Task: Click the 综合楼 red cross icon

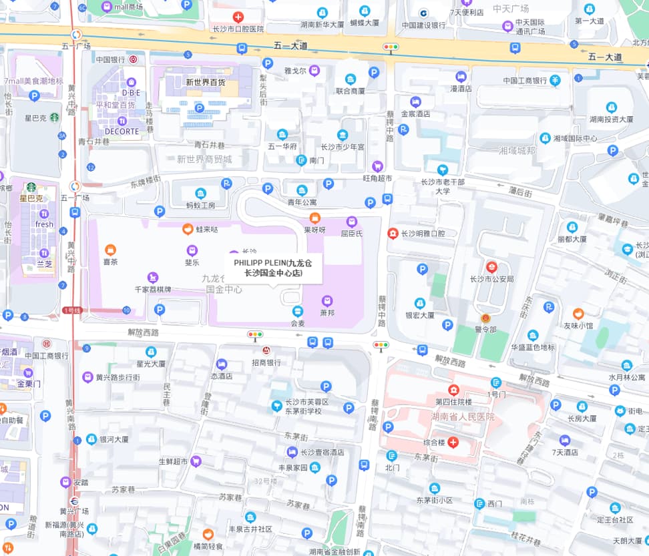Action: pyautogui.click(x=453, y=443)
